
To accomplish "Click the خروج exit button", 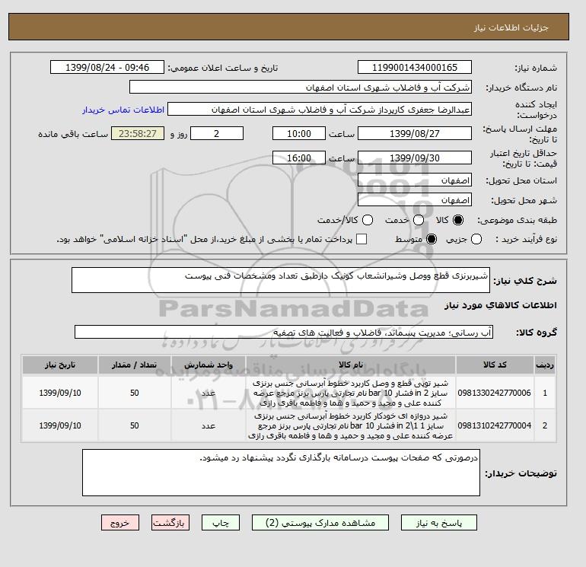I will pyautogui.click(x=120, y=523).
